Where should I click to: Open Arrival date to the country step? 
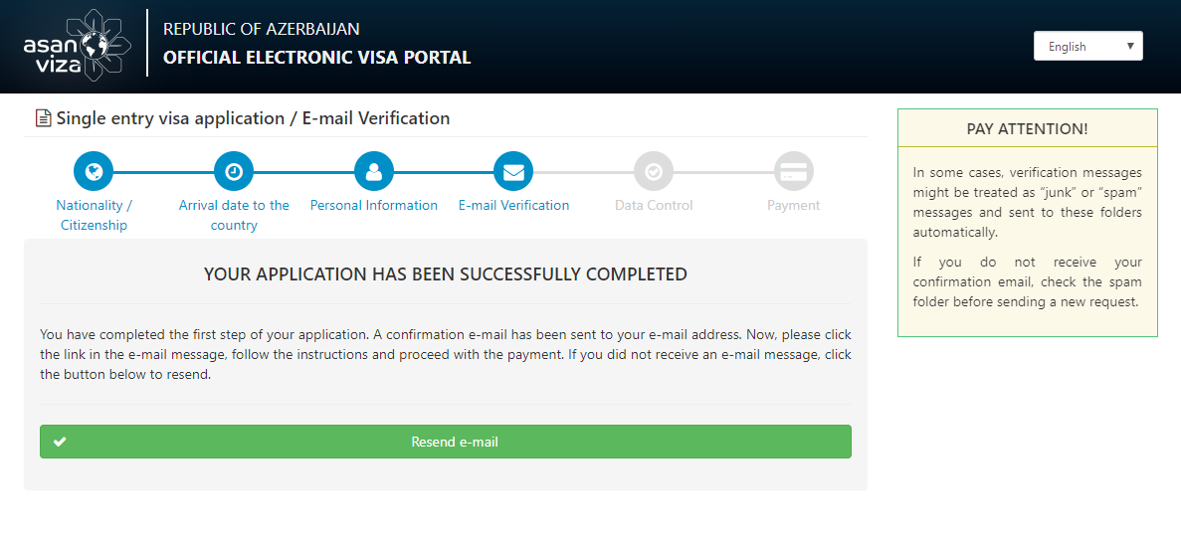click(x=234, y=216)
